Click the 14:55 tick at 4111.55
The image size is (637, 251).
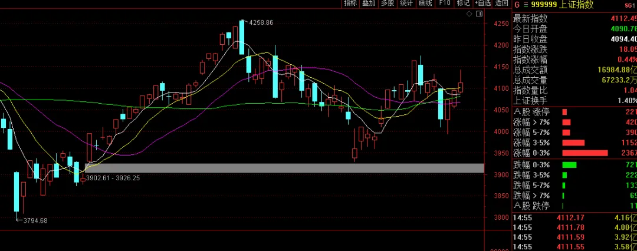pos(574,246)
